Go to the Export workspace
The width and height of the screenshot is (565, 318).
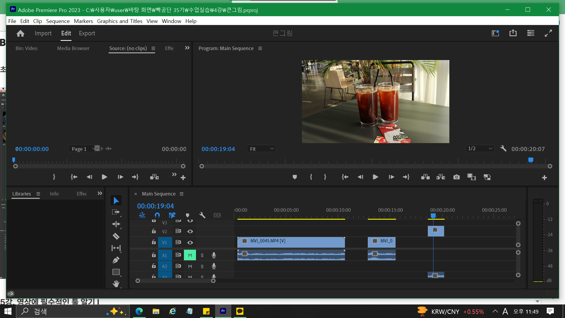click(87, 33)
